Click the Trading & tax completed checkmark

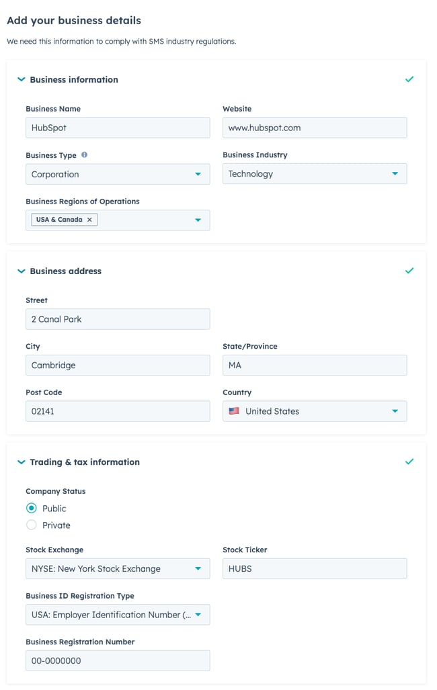409,462
